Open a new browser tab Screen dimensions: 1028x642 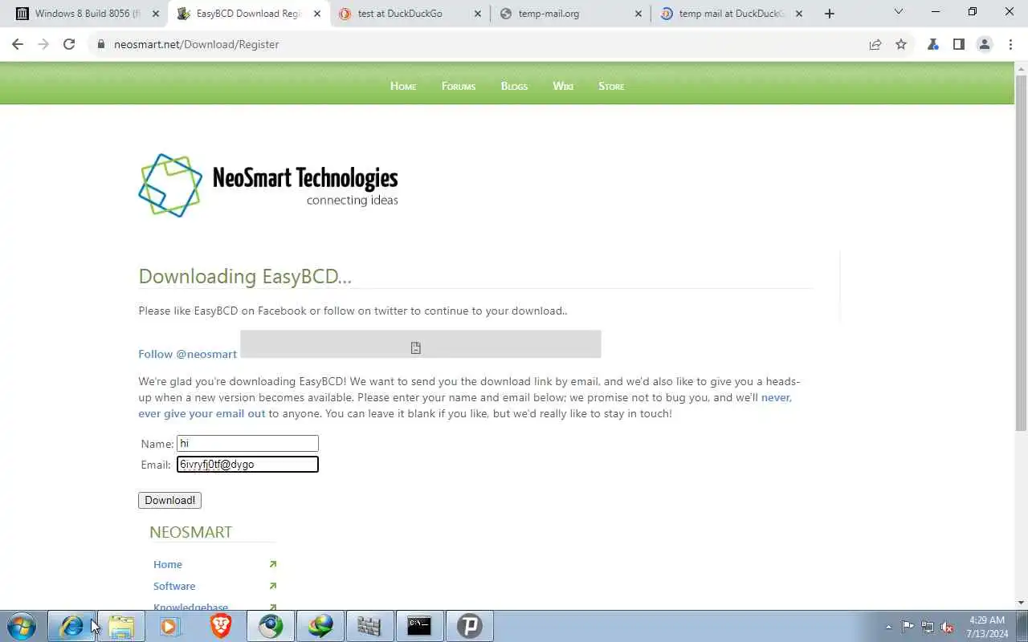(x=830, y=14)
